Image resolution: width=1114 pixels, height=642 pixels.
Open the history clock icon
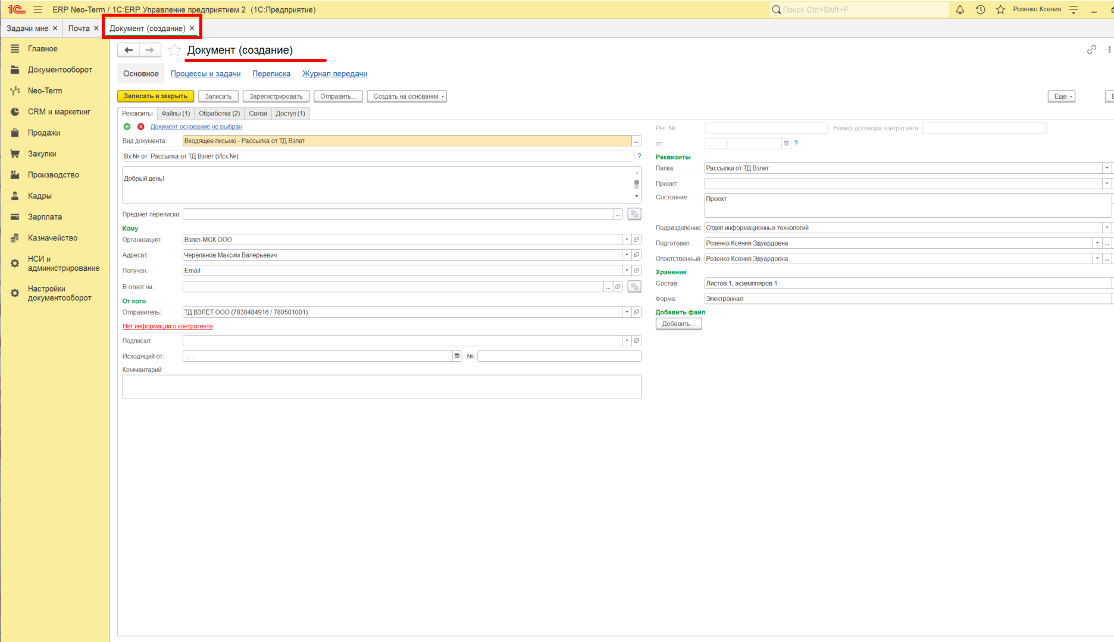(x=980, y=10)
